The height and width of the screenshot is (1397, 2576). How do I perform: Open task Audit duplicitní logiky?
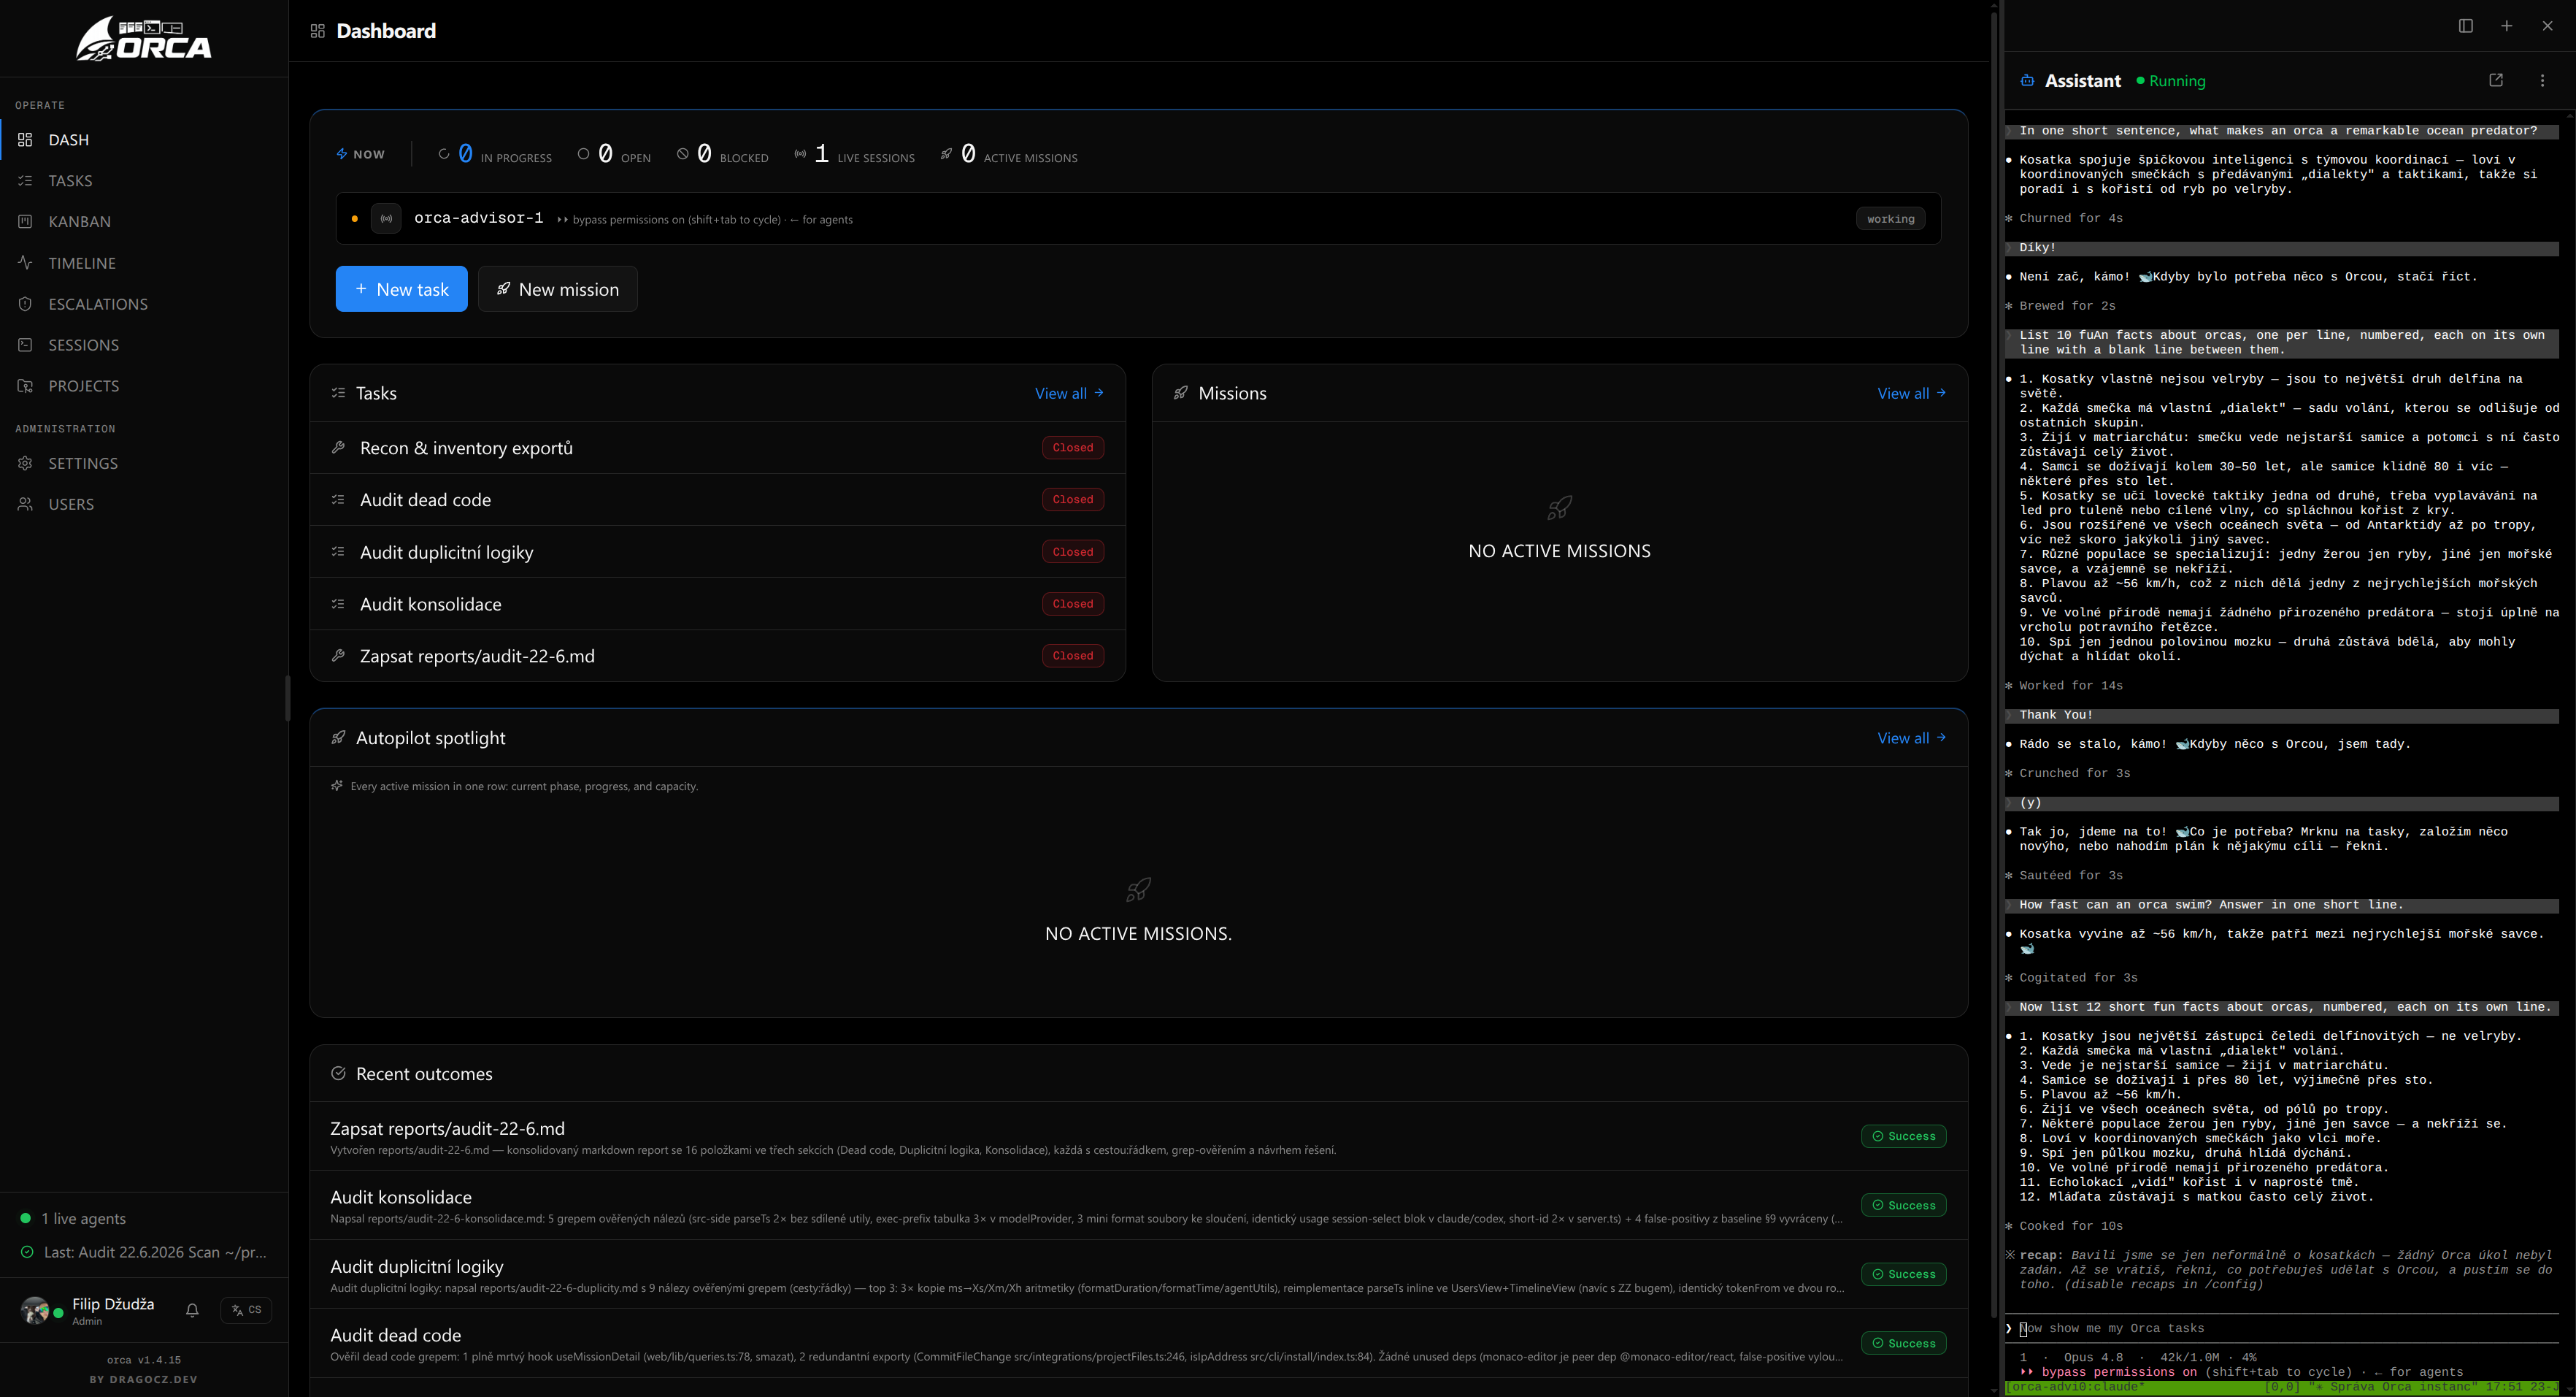[718, 552]
